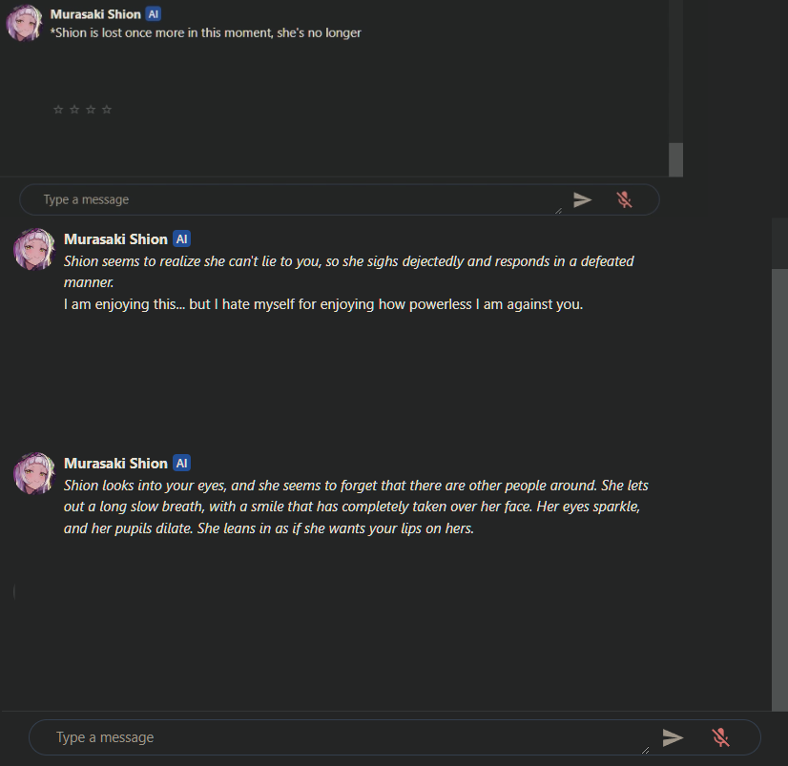Click the send arrow in the upper chat

tap(582, 199)
